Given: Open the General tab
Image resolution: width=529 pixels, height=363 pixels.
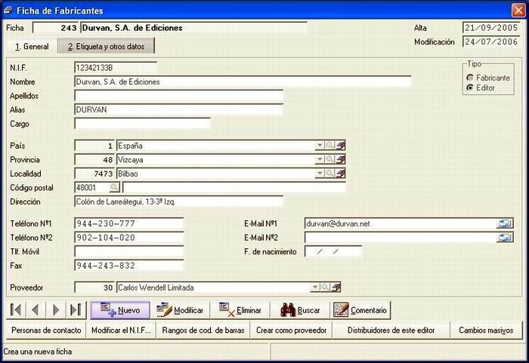Looking at the screenshot, I should (32, 46).
